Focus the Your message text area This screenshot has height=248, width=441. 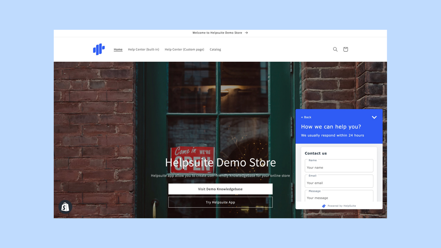tap(339, 196)
